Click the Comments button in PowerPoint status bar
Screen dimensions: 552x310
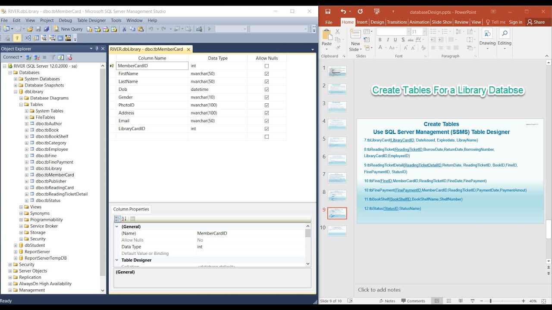[413, 301]
